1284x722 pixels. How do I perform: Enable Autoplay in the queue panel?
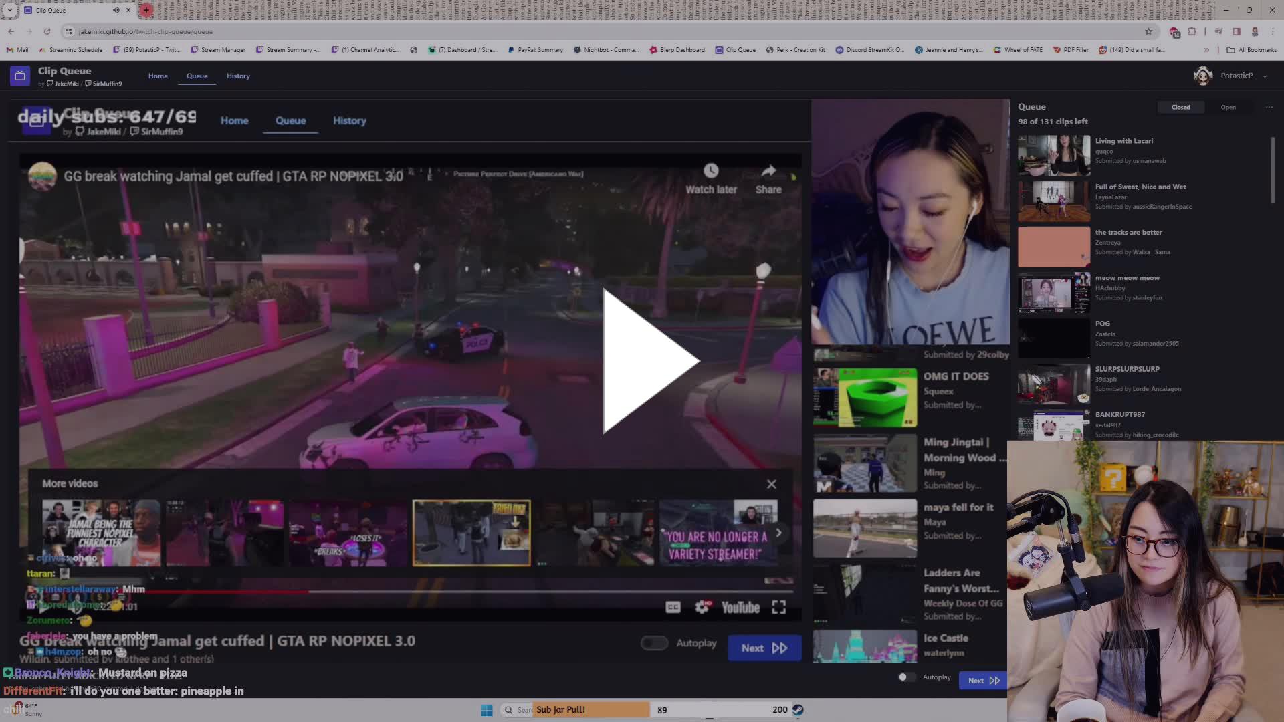pos(907,677)
